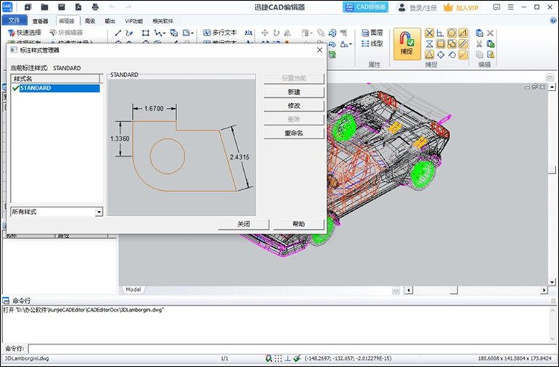The image size is (559, 367).
Task: Switch to the 查看器 viewer tab
Action: pos(40,21)
